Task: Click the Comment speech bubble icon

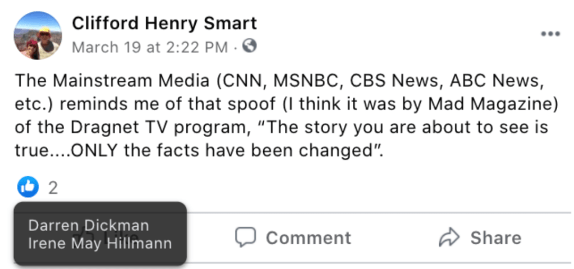Action: tap(245, 237)
